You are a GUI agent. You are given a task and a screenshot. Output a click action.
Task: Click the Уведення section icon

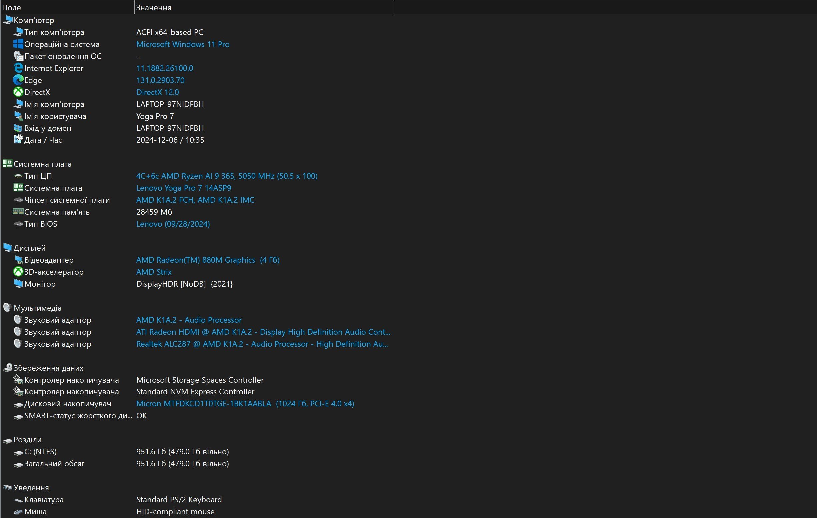tap(8, 487)
